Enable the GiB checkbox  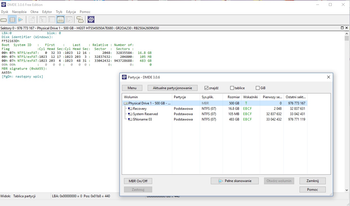pos(258,88)
